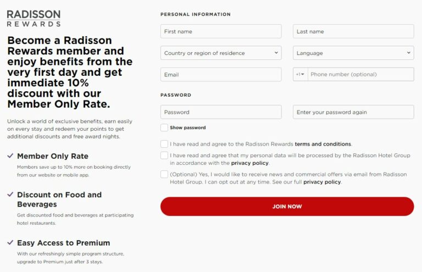
Task: Open Country or region of residence dropdown
Action: (x=221, y=53)
